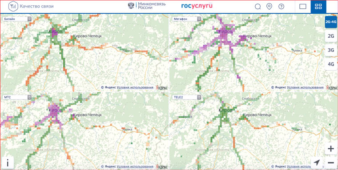Click Орлов label on МТС map

click(17, 117)
